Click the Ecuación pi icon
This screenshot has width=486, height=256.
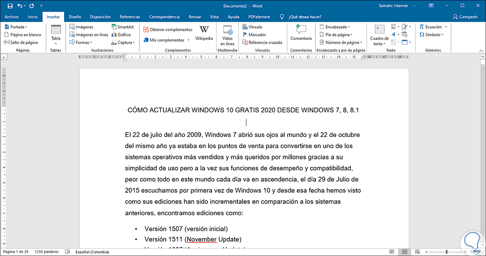421,27
